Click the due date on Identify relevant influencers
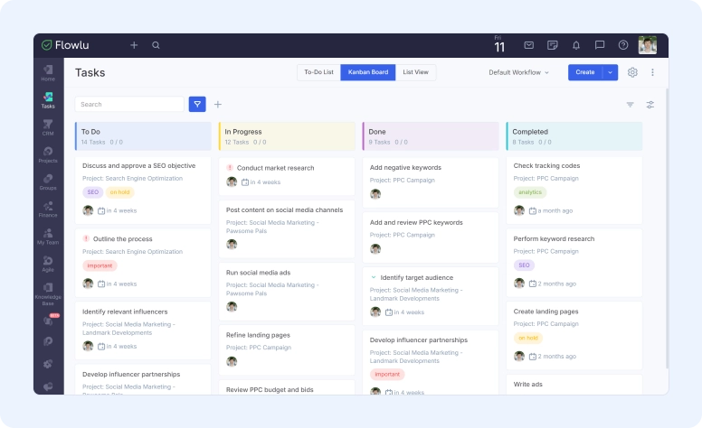702x428 pixels. (x=118, y=346)
